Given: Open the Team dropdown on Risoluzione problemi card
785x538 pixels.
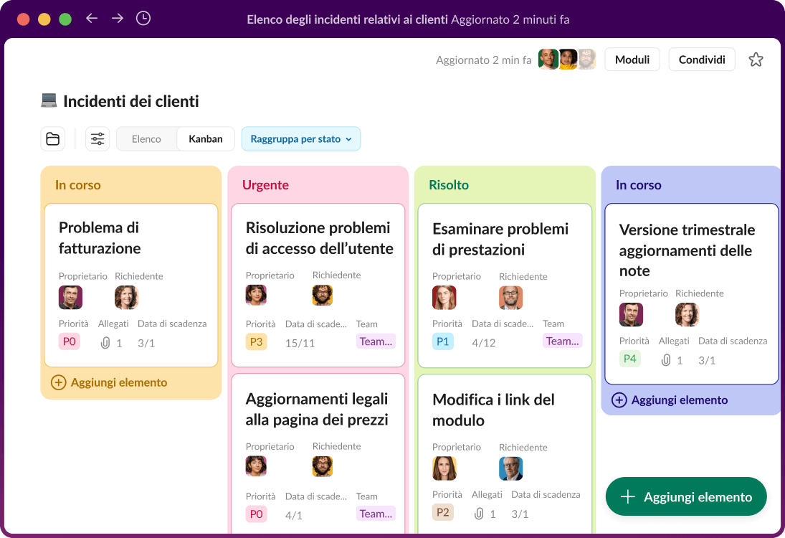Looking at the screenshot, I should (376, 341).
